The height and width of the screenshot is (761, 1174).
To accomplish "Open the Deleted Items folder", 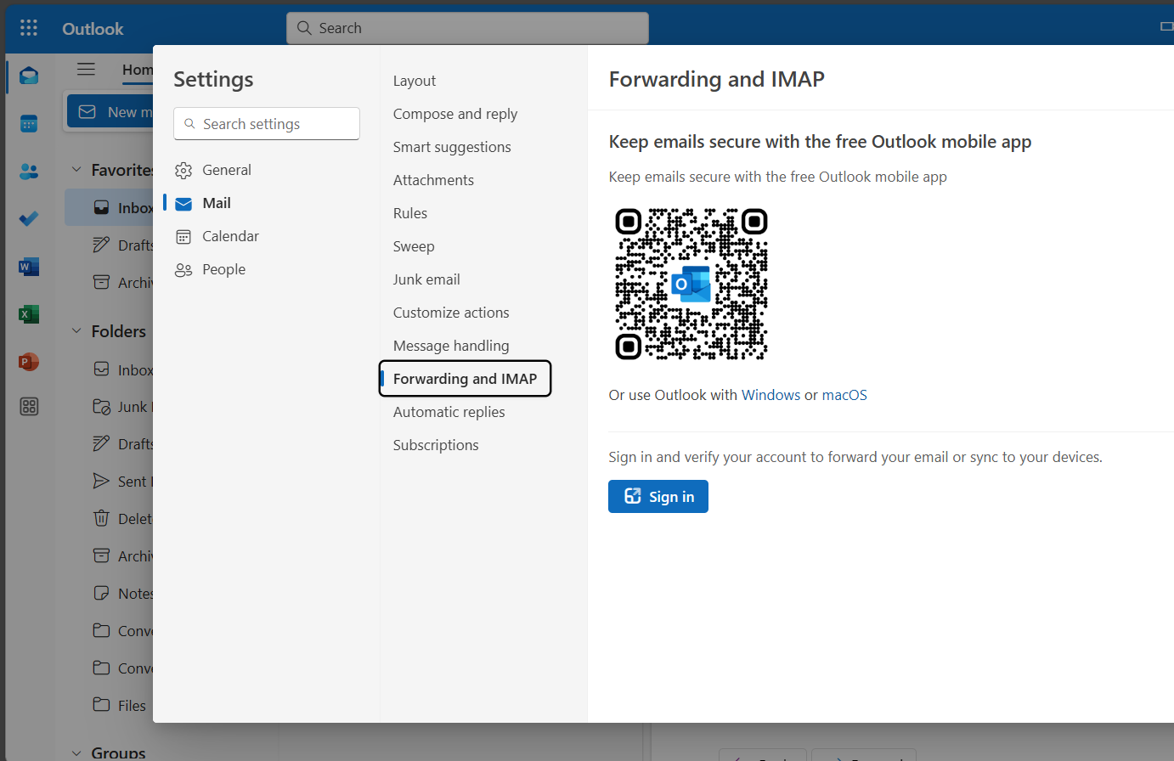I will (x=109, y=519).
